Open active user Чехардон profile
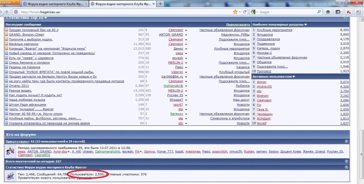364x184 pixels. click(x=265, y=114)
